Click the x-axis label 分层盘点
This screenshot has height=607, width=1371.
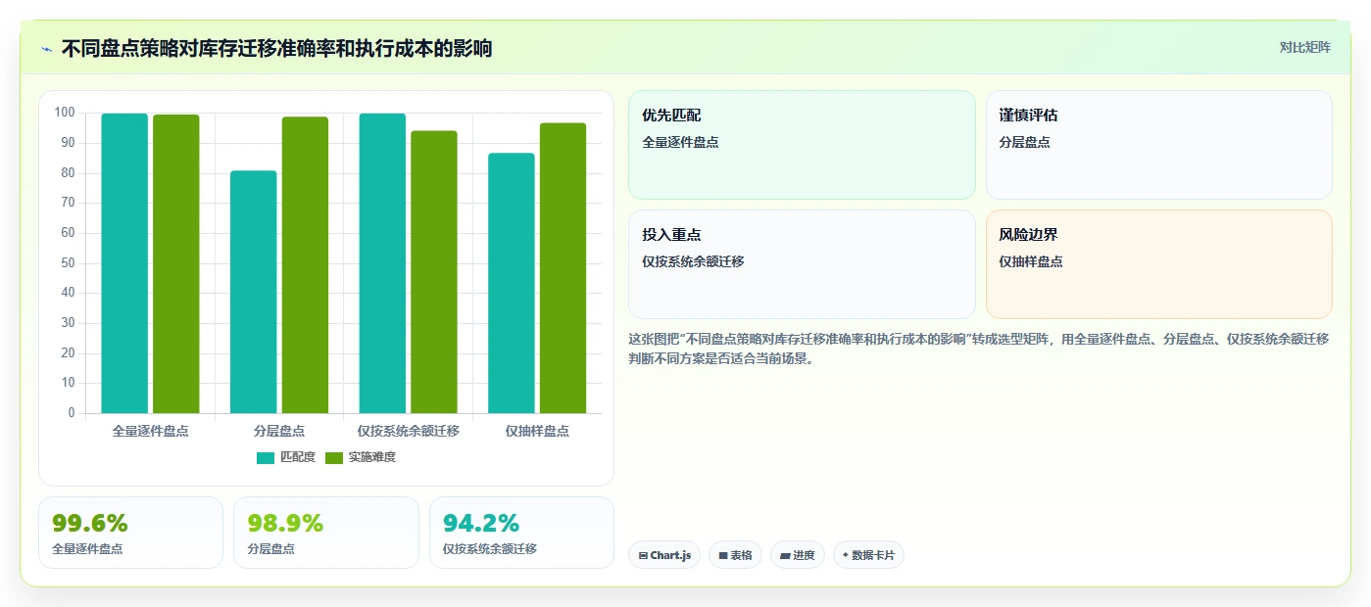click(x=279, y=431)
